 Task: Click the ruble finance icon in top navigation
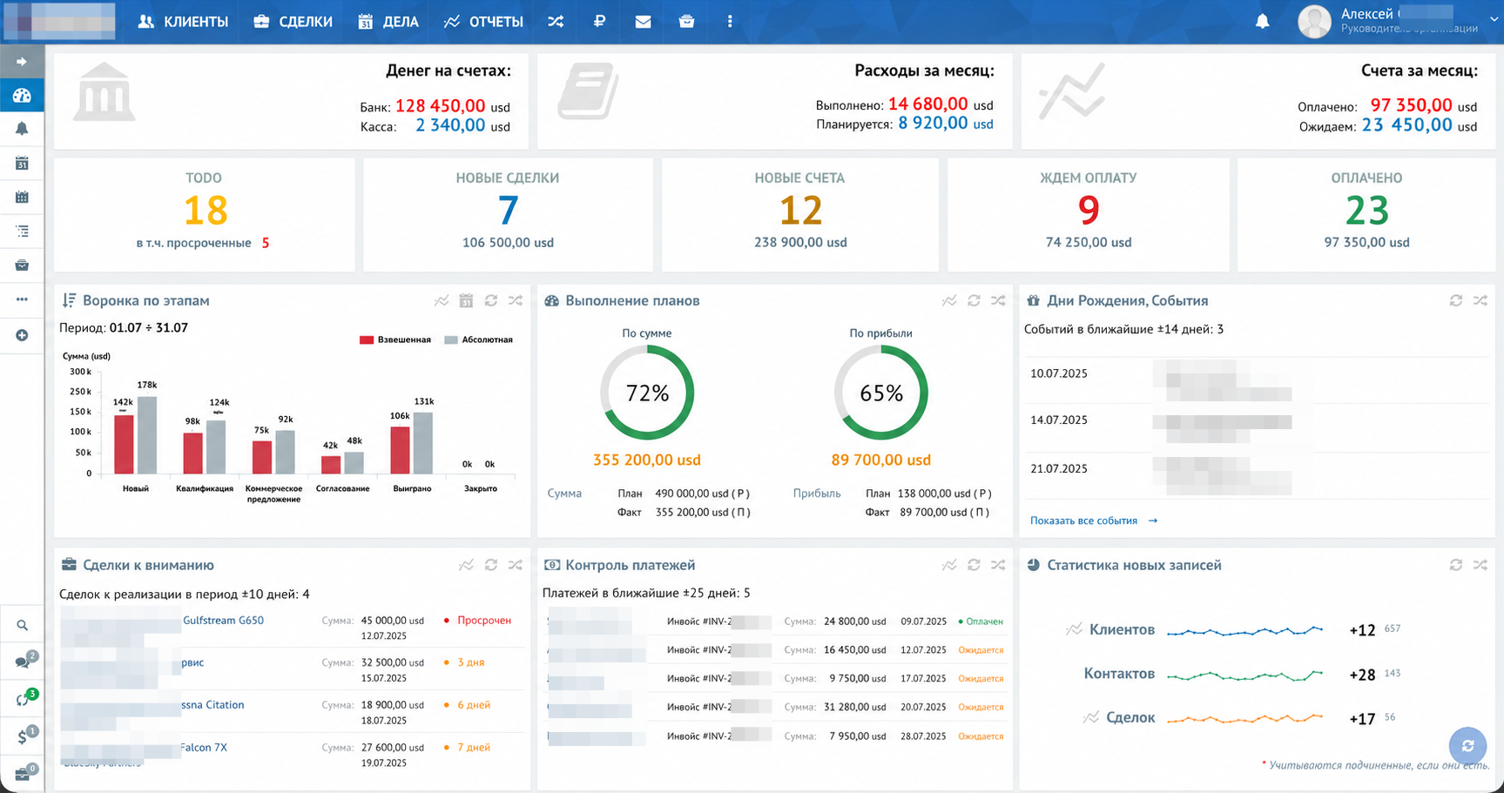599,22
